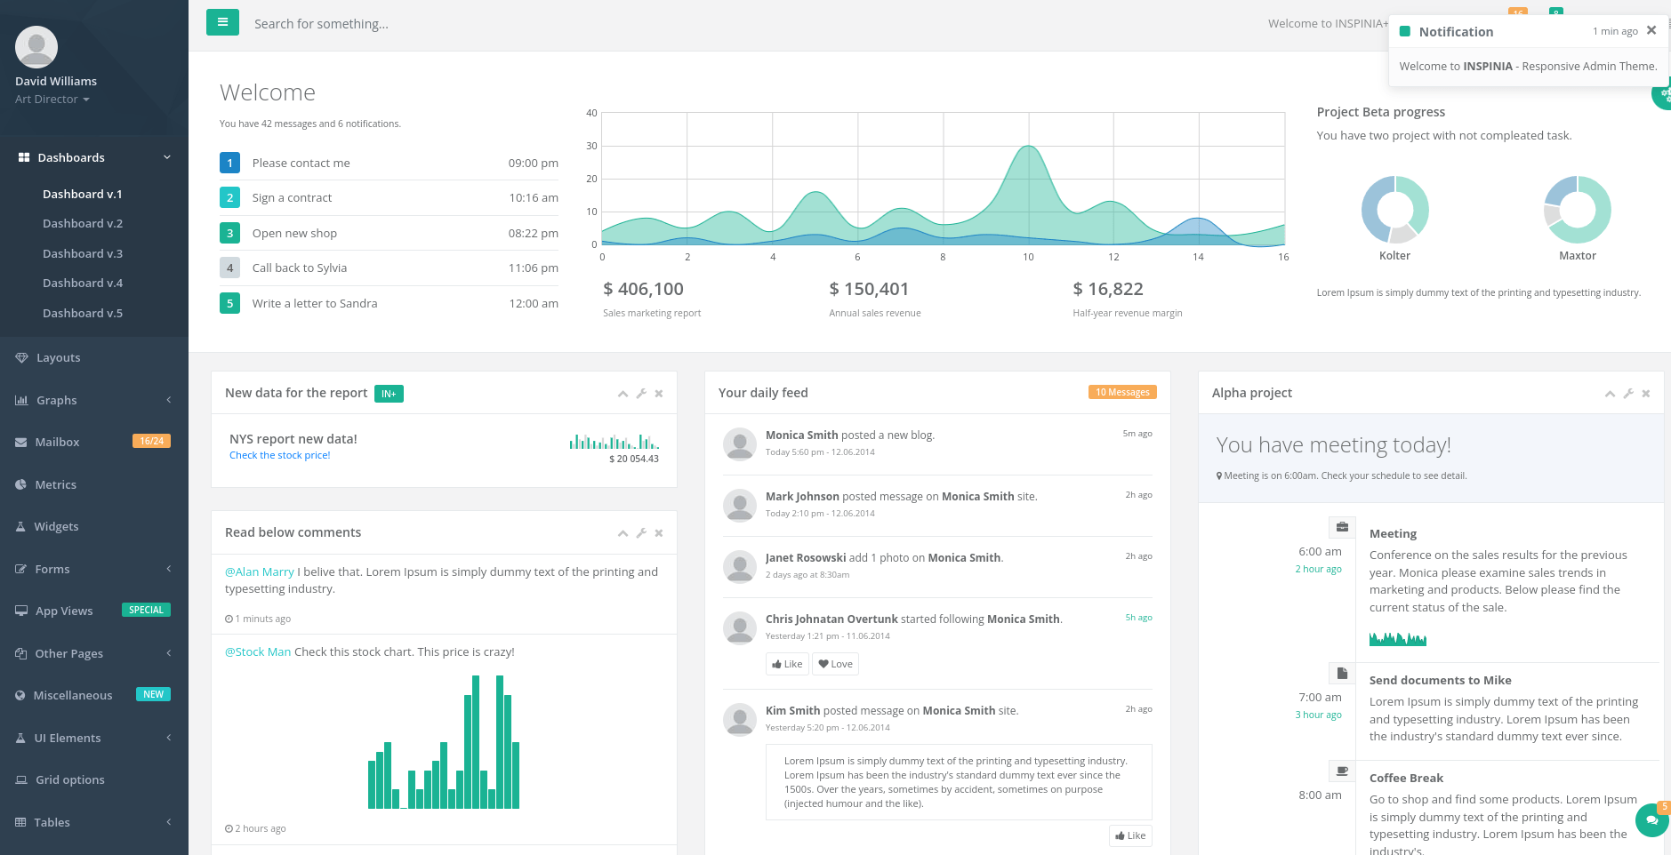Viewport: 1671px width, 855px height.
Task: Click the Sign a contract task
Action: 389,198
